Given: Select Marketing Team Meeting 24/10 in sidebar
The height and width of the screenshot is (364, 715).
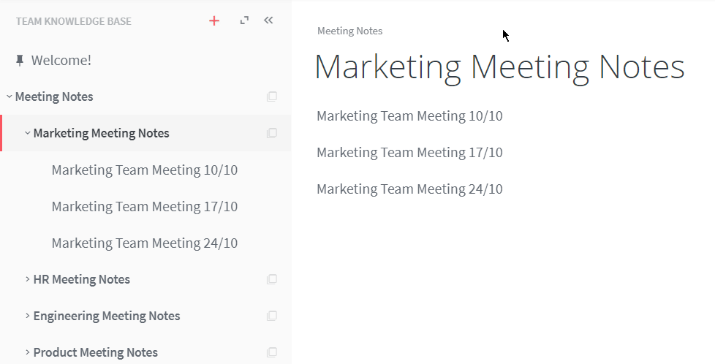Looking at the screenshot, I should tap(145, 243).
